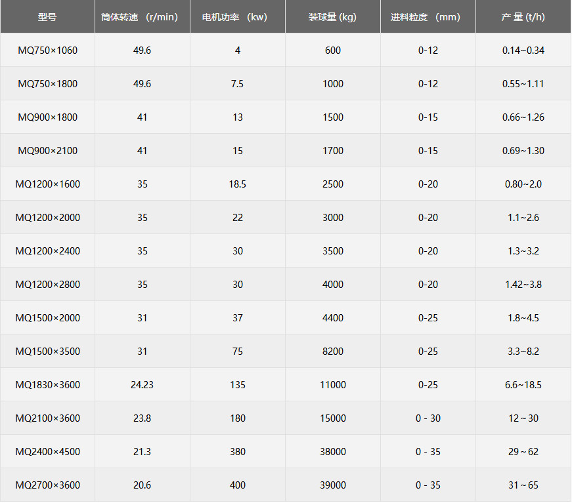Click the 24.23 rotation speed value
This screenshot has width=572, height=503.
(143, 385)
